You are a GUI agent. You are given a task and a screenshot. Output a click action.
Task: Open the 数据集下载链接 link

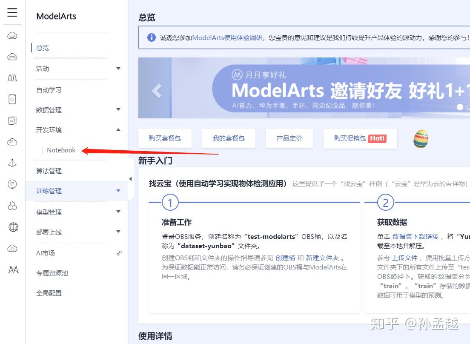[415, 236]
